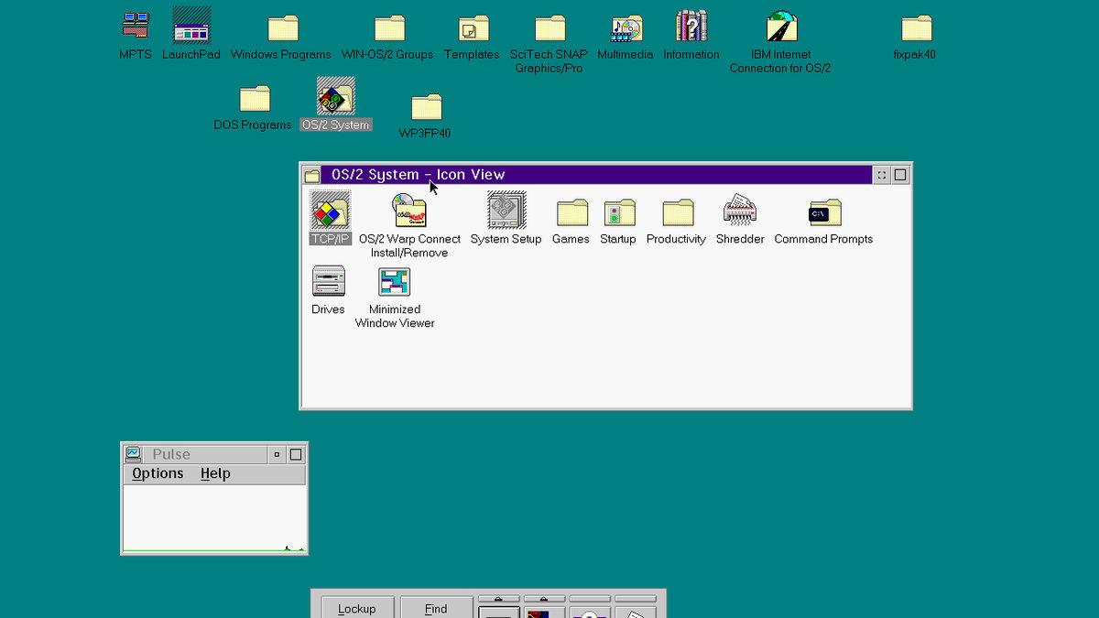Open Help menu in Pulse window

point(215,473)
